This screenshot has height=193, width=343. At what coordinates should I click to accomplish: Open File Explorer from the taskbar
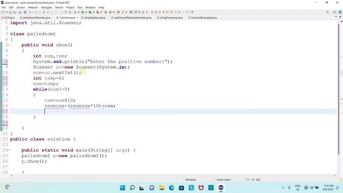coord(162,188)
